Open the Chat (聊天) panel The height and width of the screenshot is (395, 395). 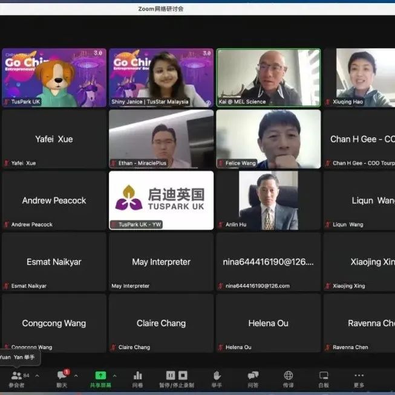[x=62, y=379]
